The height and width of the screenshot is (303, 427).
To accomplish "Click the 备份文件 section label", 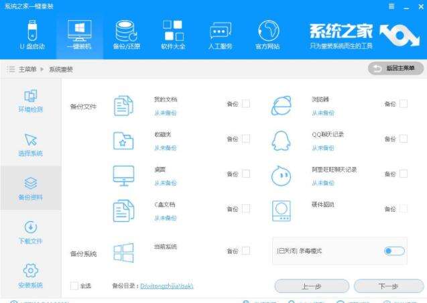I will (83, 107).
